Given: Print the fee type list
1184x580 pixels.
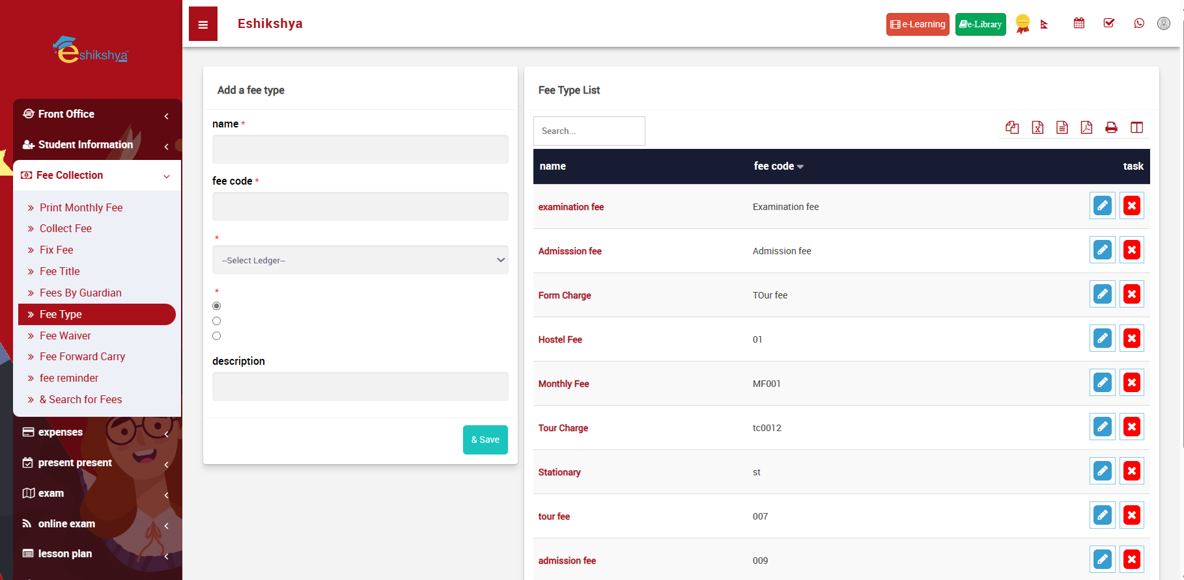Looking at the screenshot, I should (1111, 127).
